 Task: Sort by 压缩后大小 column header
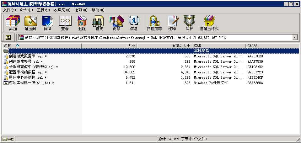[x=165, y=45]
